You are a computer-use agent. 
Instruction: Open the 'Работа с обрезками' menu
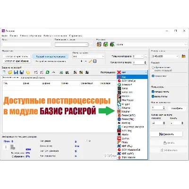pos(31,36)
